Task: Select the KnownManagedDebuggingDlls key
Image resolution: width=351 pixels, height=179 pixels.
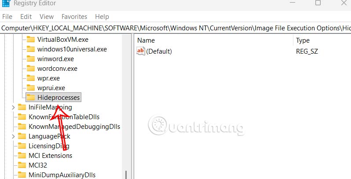Action: click(74, 127)
